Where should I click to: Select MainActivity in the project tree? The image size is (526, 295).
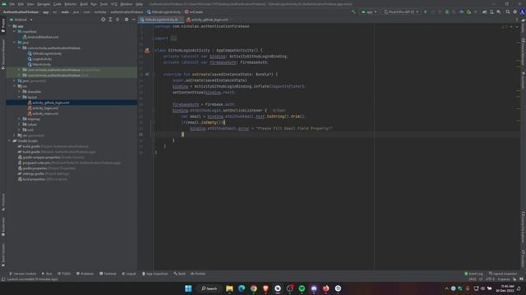point(42,64)
